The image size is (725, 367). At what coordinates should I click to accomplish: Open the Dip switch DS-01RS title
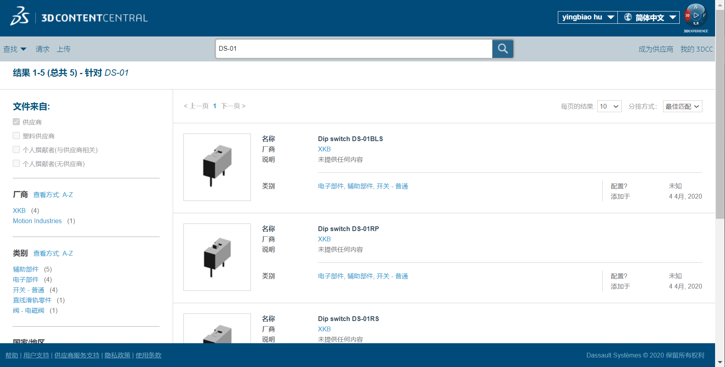[349, 319]
